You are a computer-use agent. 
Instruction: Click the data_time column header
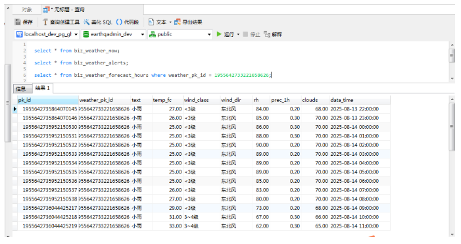click(x=360, y=100)
